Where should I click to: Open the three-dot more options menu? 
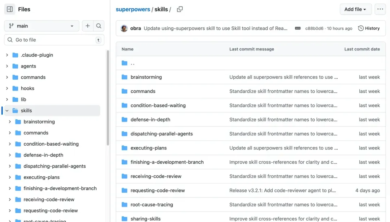pyautogui.click(x=380, y=9)
